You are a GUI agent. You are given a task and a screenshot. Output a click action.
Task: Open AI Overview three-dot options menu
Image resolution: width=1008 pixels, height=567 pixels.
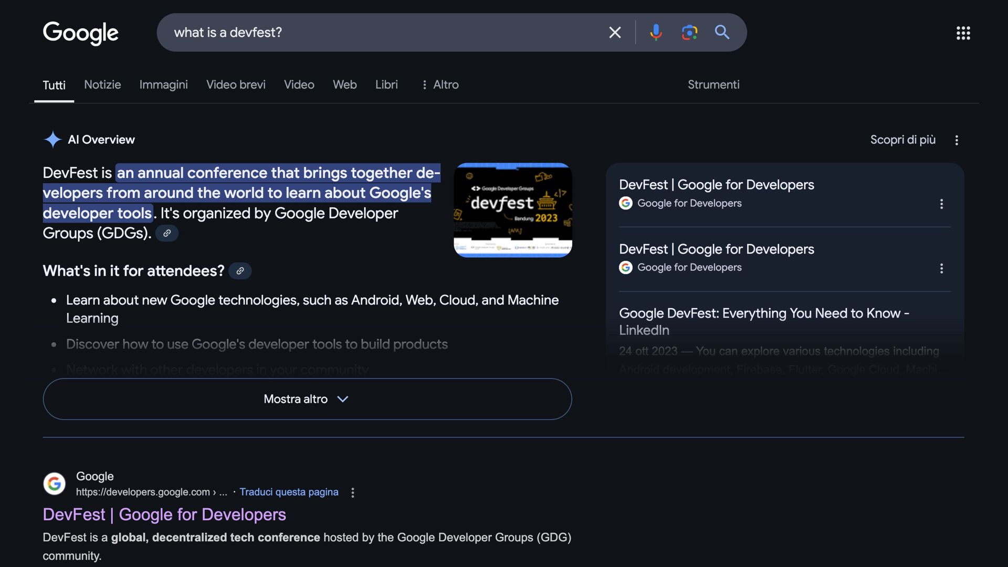[957, 140]
